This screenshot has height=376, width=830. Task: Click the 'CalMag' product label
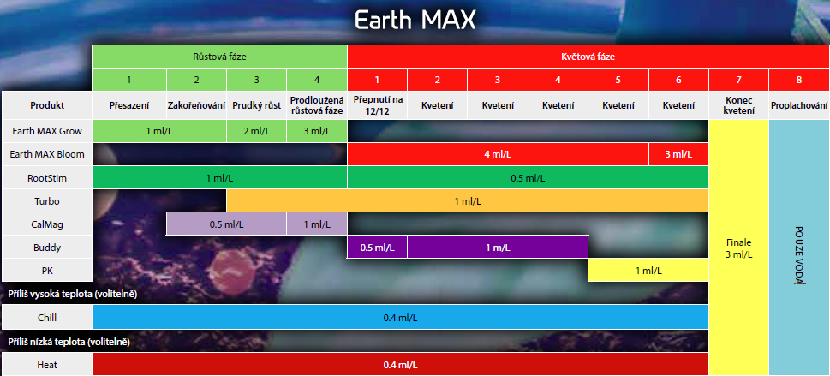pos(47,224)
